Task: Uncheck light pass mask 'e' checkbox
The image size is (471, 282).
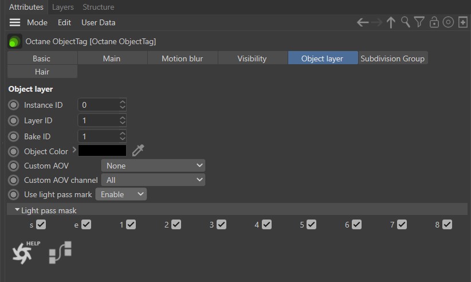Action: pos(86,224)
